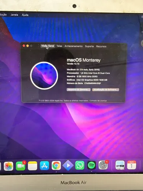The height and width of the screenshot is (191, 143).
Task: Launch FaceTime from the Dock
Action: coord(21,166)
